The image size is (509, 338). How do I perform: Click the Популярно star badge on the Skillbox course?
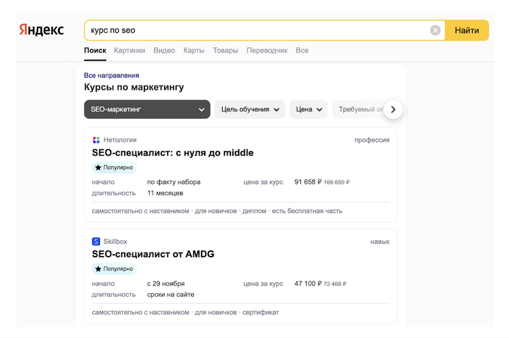click(115, 269)
